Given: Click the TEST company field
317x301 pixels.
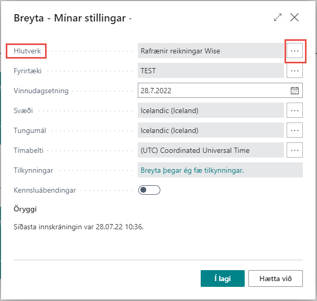Looking at the screenshot, I should 211,71.
